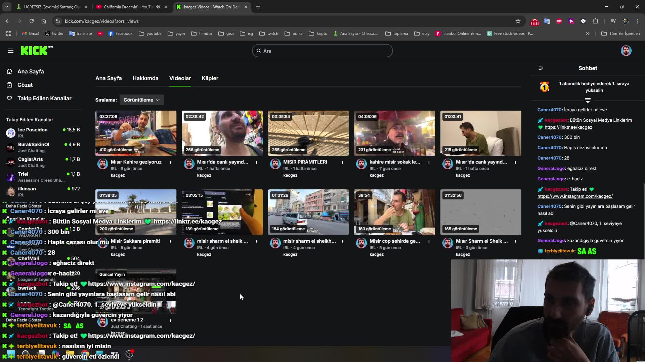Go back to previous page
The height and width of the screenshot is (362, 645).
pyautogui.click(x=7, y=21)
